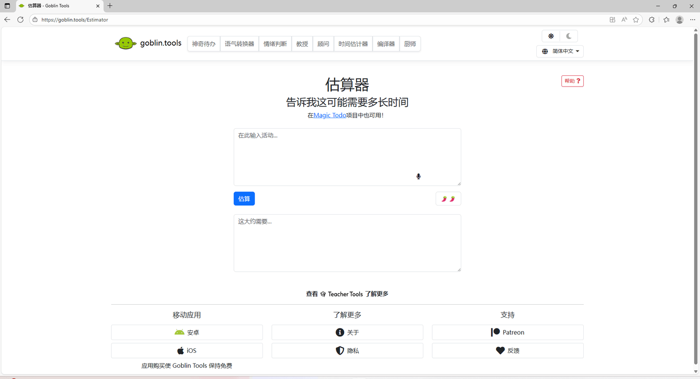Open the 神奇待办 tab
This screenshot has width=700, height=379.
204,44
